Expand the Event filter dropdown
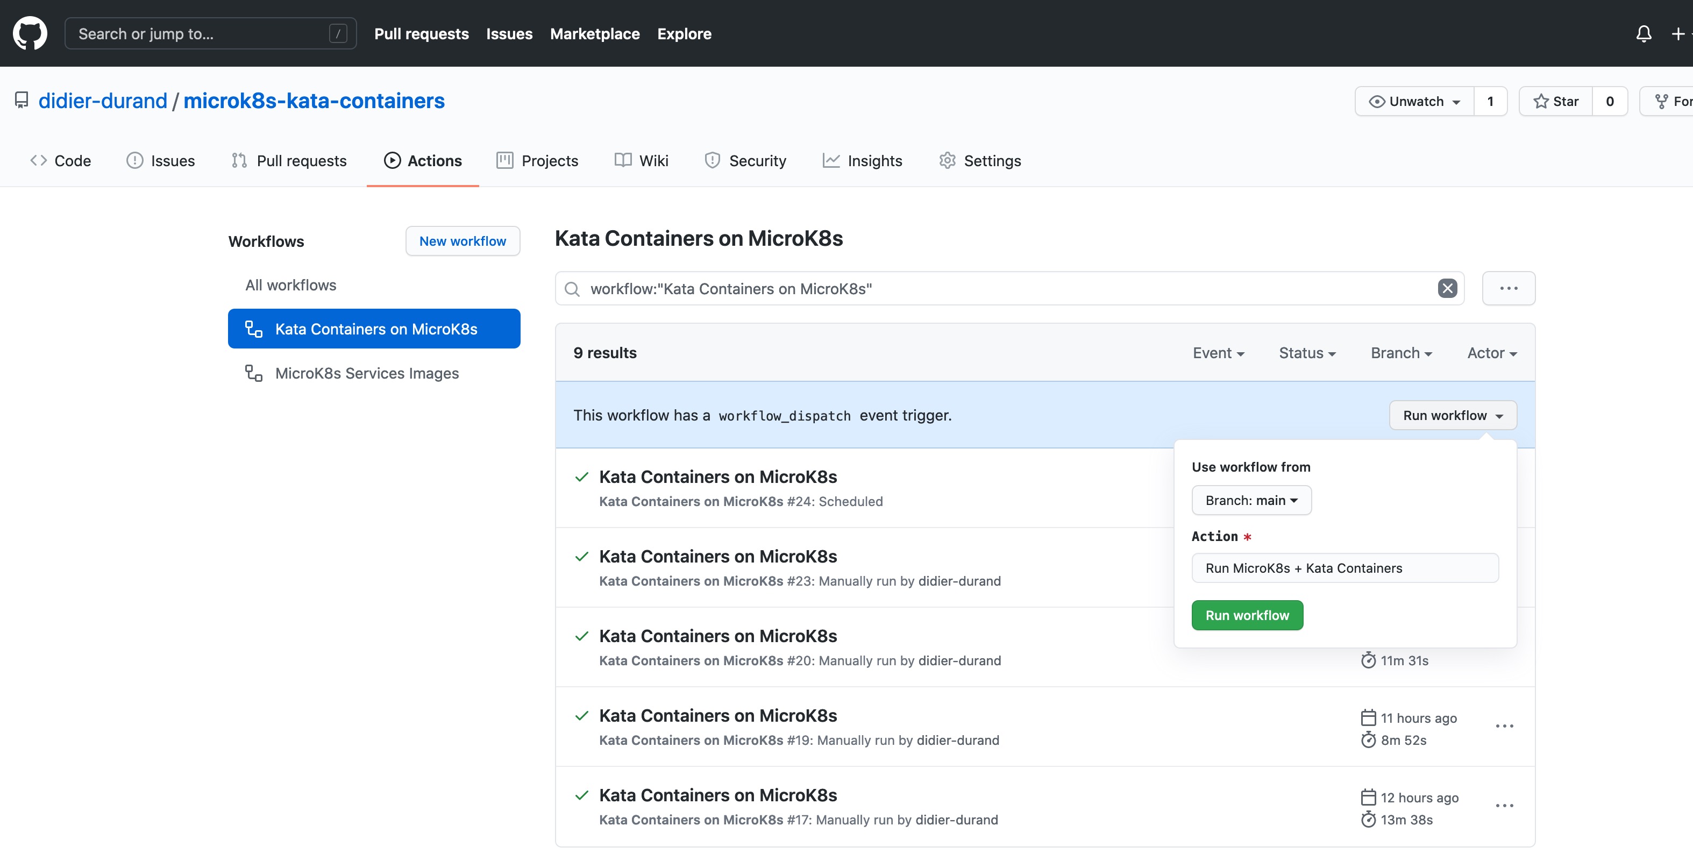Image resolution: width=1693 pixels, height=854 pixels. [1219, 353]
